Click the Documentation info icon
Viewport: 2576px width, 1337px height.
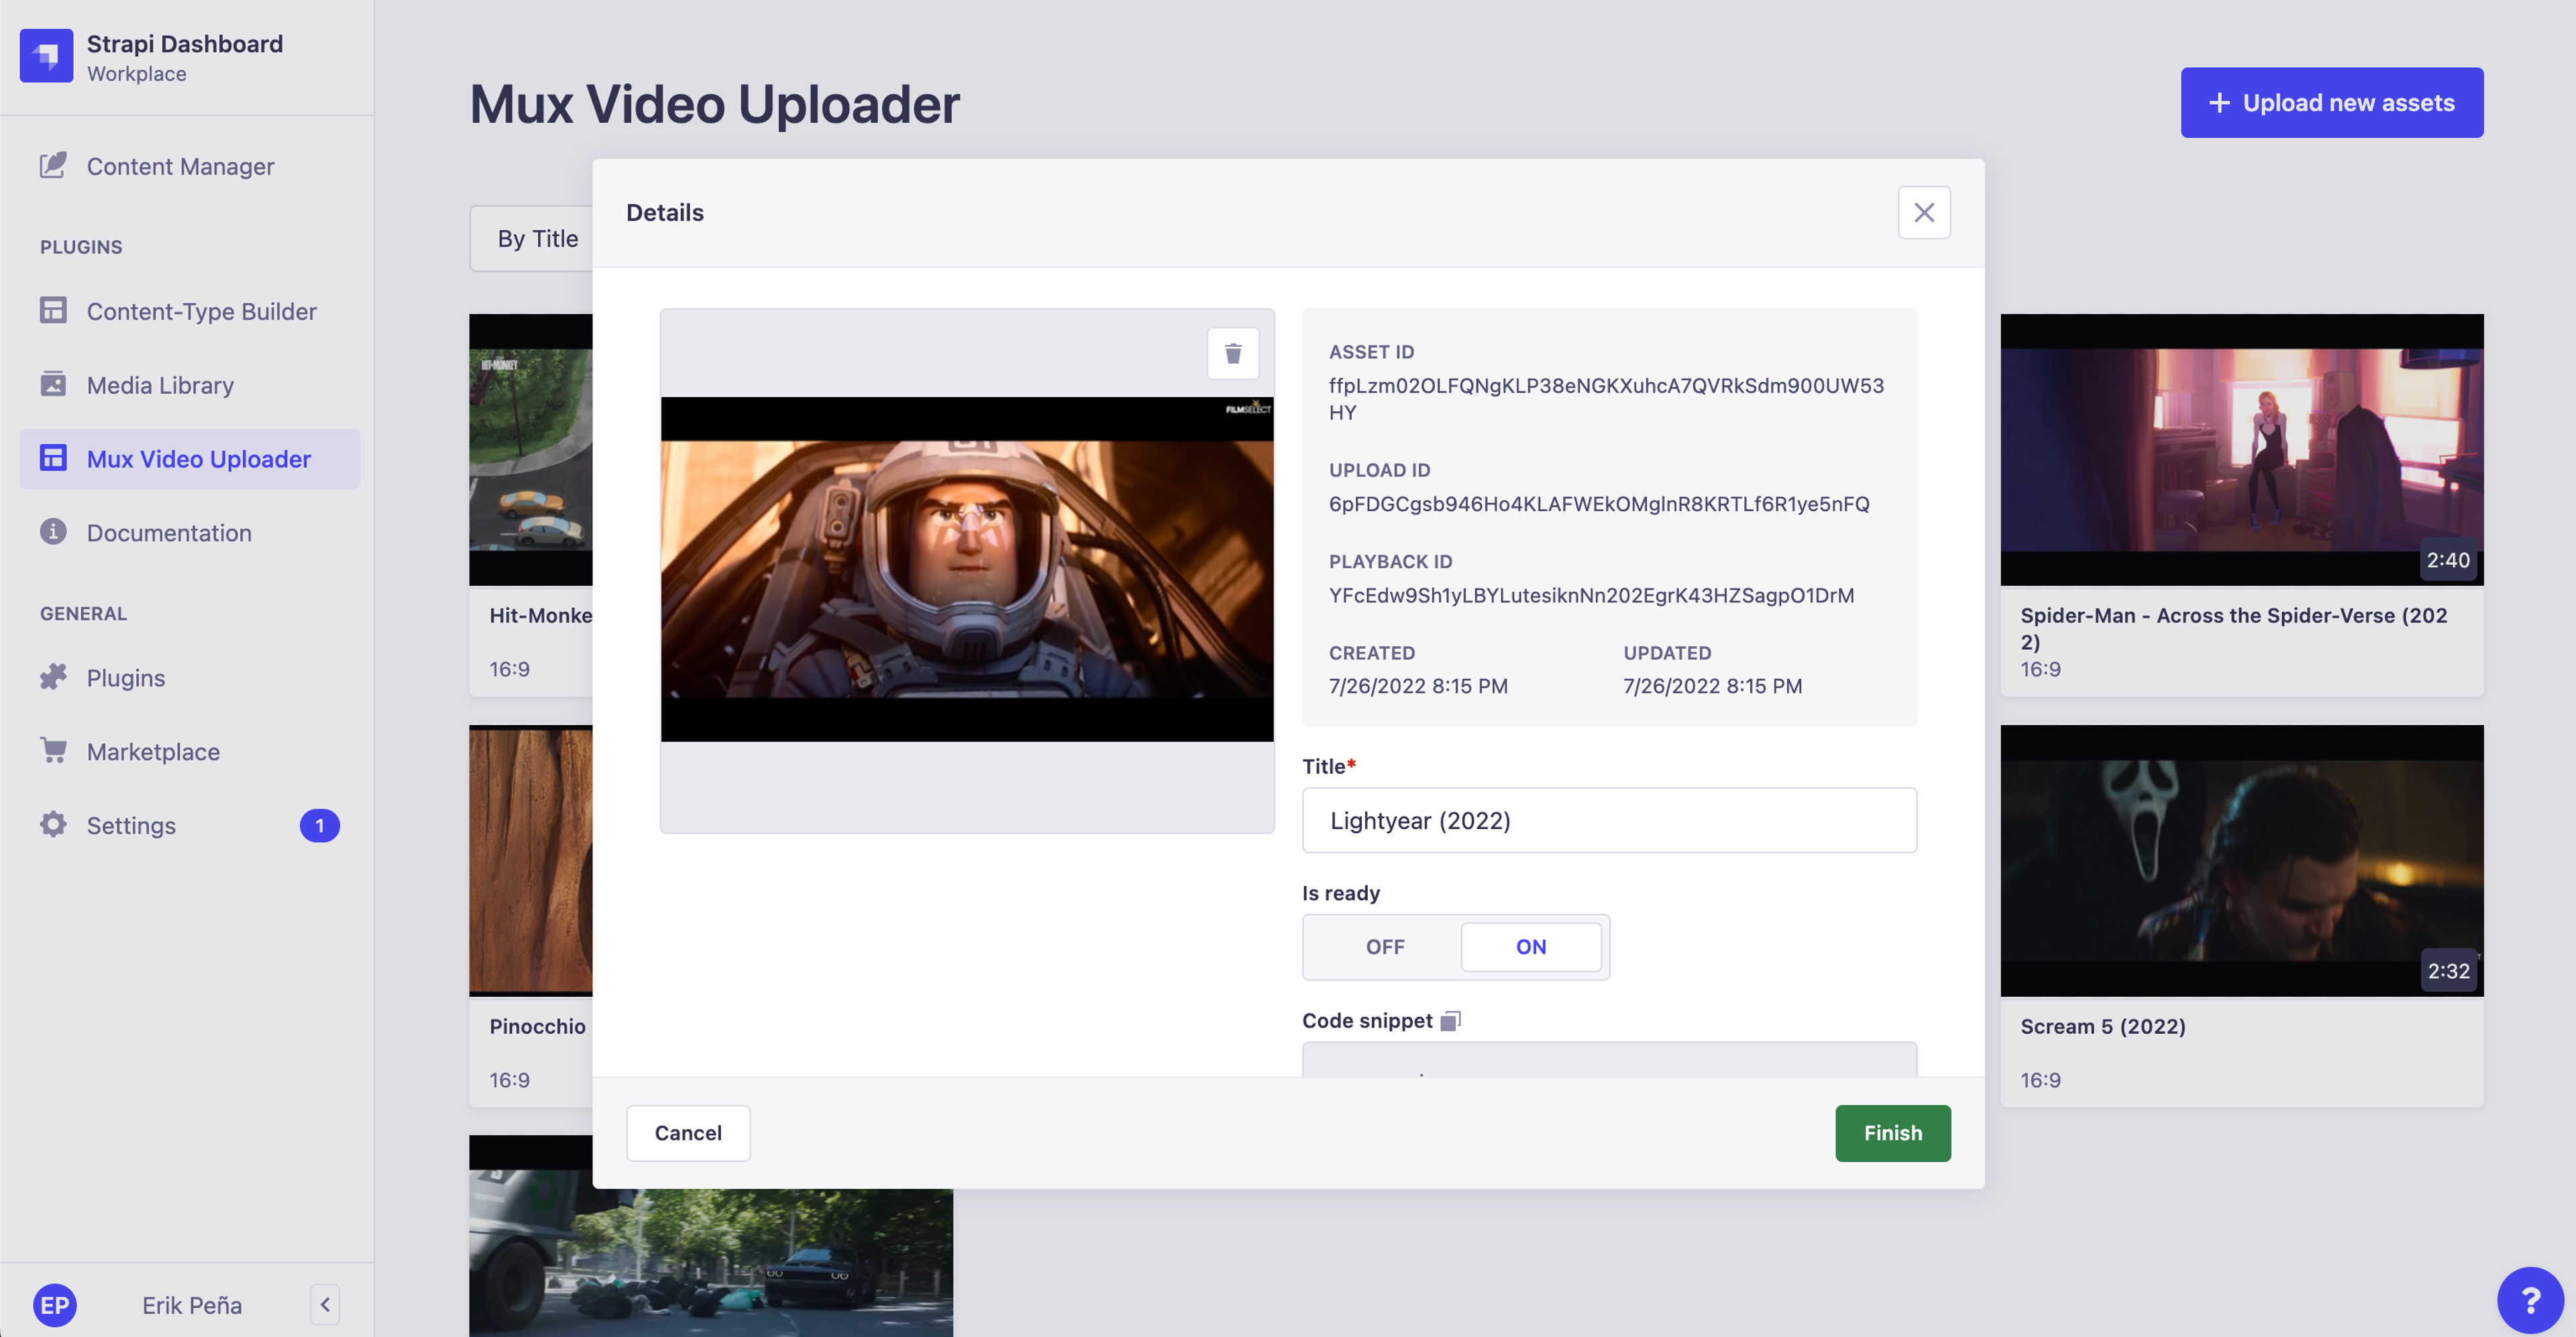point(53,531)
